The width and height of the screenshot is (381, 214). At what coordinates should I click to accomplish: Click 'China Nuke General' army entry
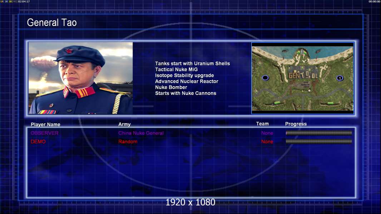tap(141, 133)
